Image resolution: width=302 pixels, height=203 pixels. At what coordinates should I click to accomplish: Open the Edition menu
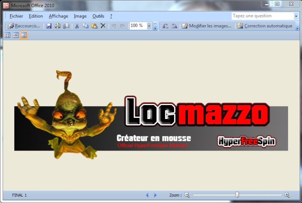coord(36,16)
